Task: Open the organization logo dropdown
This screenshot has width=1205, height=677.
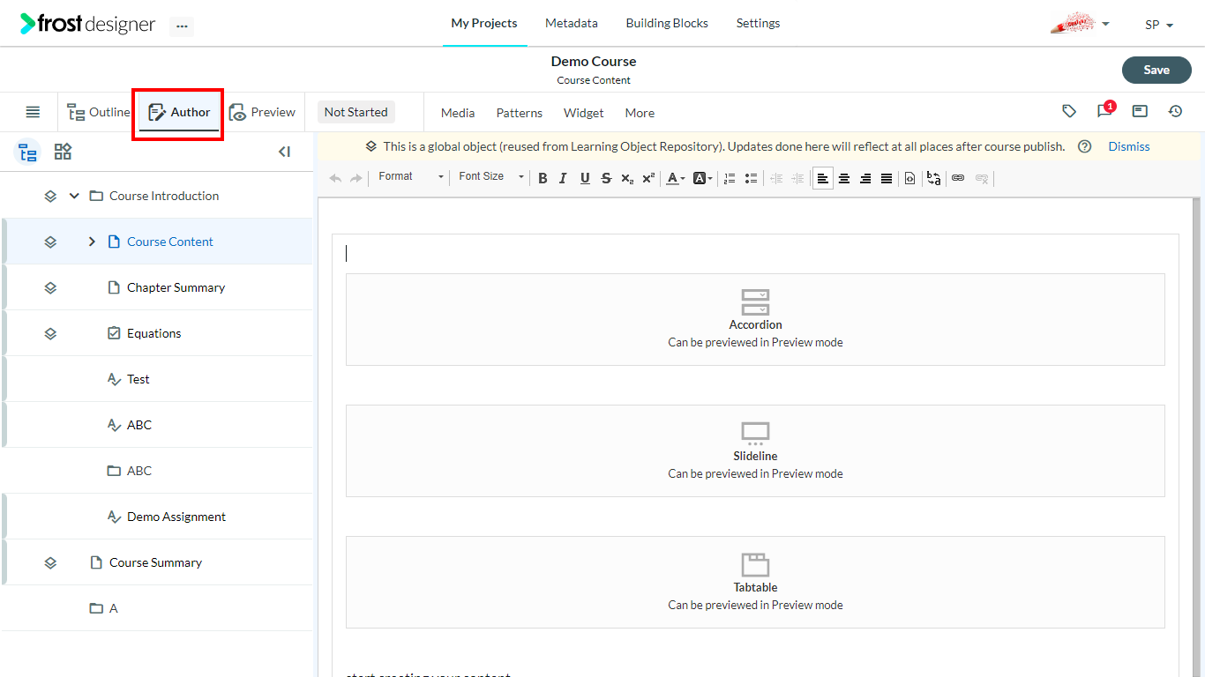Action: point(1080,24)
